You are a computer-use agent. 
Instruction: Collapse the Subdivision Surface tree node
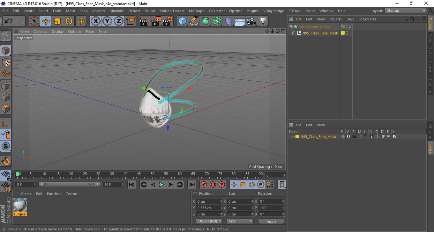point(290,27)
